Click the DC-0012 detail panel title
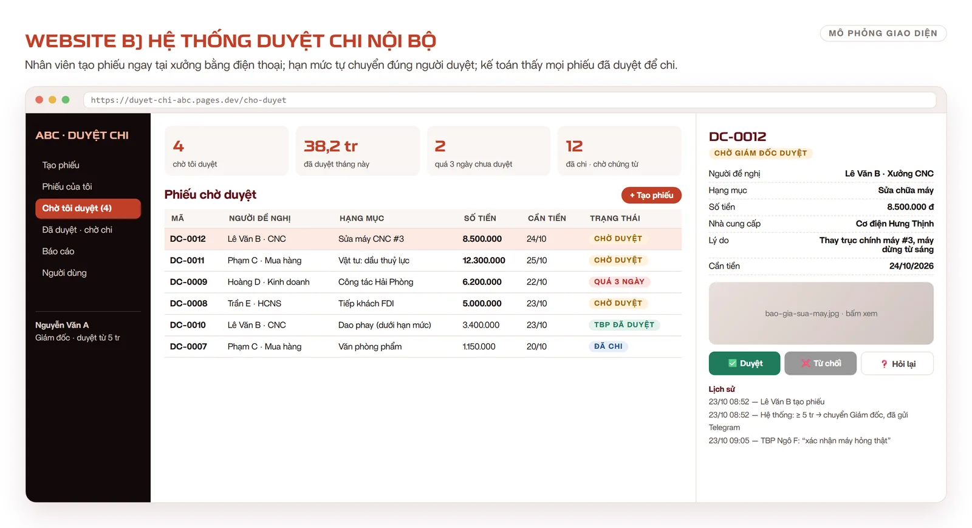Screen dimensions: 972x528 (x=738, y=137)
